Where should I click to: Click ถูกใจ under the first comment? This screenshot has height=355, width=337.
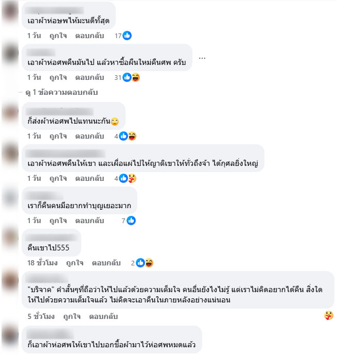click(58, 36)
